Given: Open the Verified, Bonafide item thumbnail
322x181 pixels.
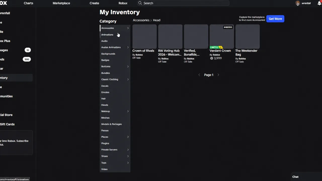Looking at the screenshot, I should (196, 36).
